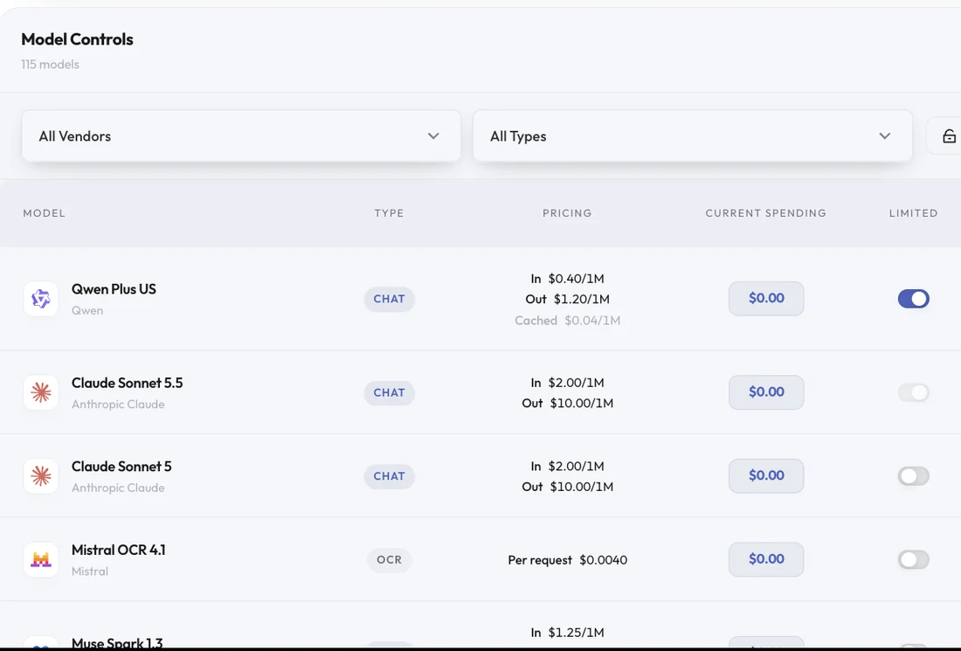
Task: Click the CHAT badge for Claude Sonnet 5.5
Action: pyautogui.click(x=389, y=393)
